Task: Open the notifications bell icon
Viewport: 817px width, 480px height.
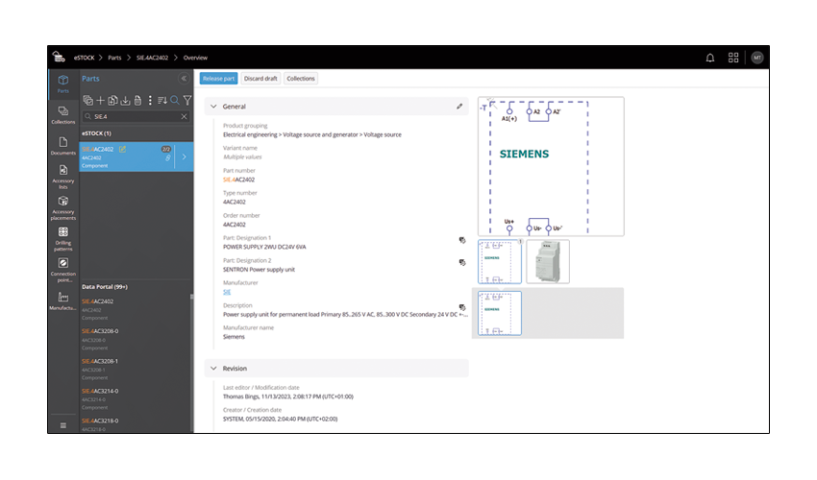Action: coord(709,58)
